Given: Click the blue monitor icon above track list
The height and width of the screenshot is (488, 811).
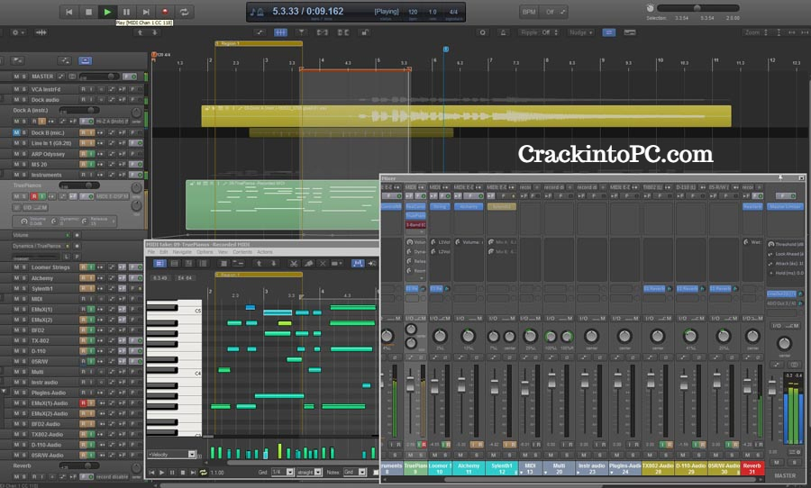Looking at the screenshot, I should [x=86, y=60].
